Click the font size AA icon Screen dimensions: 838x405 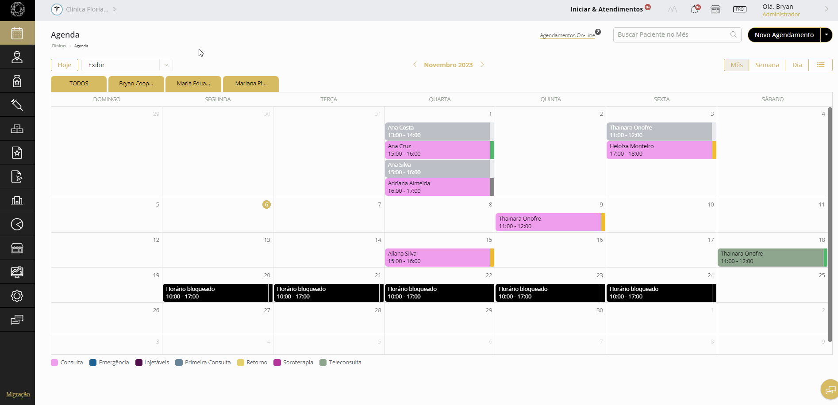pos(673,9)
